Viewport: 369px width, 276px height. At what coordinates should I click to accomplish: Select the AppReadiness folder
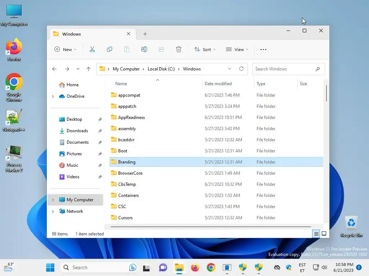click(216, 118)
